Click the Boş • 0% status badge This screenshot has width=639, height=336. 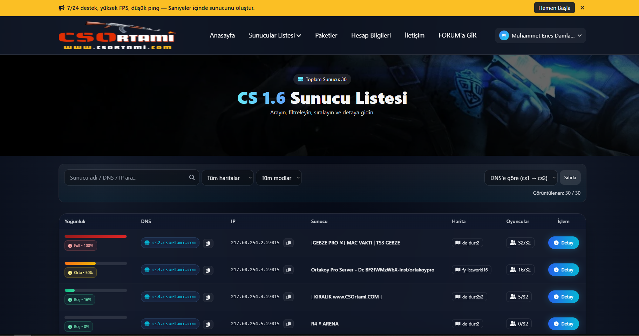79,327
